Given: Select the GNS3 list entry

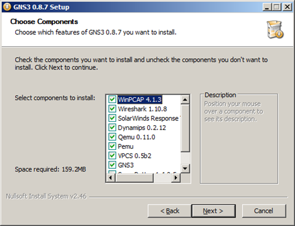Looking at the screenshot, I should pyautogui.click(x=126, y=165).
